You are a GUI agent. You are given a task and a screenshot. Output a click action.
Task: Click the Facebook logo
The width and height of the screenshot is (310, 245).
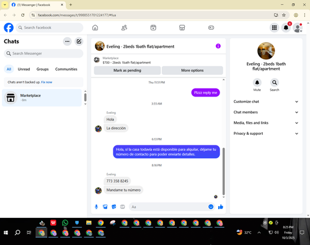pyautogui.click(x=9, y=28)
